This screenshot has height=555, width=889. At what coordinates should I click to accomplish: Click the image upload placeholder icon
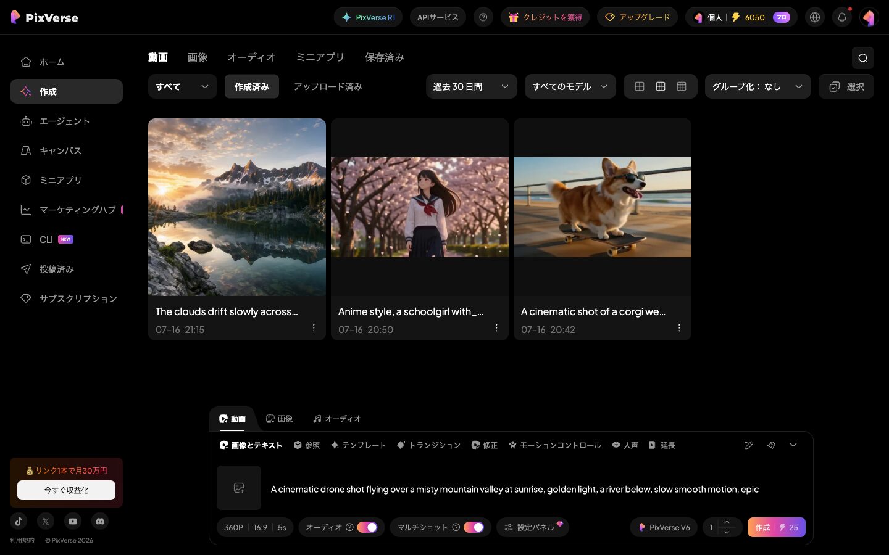tap(239, 488)
